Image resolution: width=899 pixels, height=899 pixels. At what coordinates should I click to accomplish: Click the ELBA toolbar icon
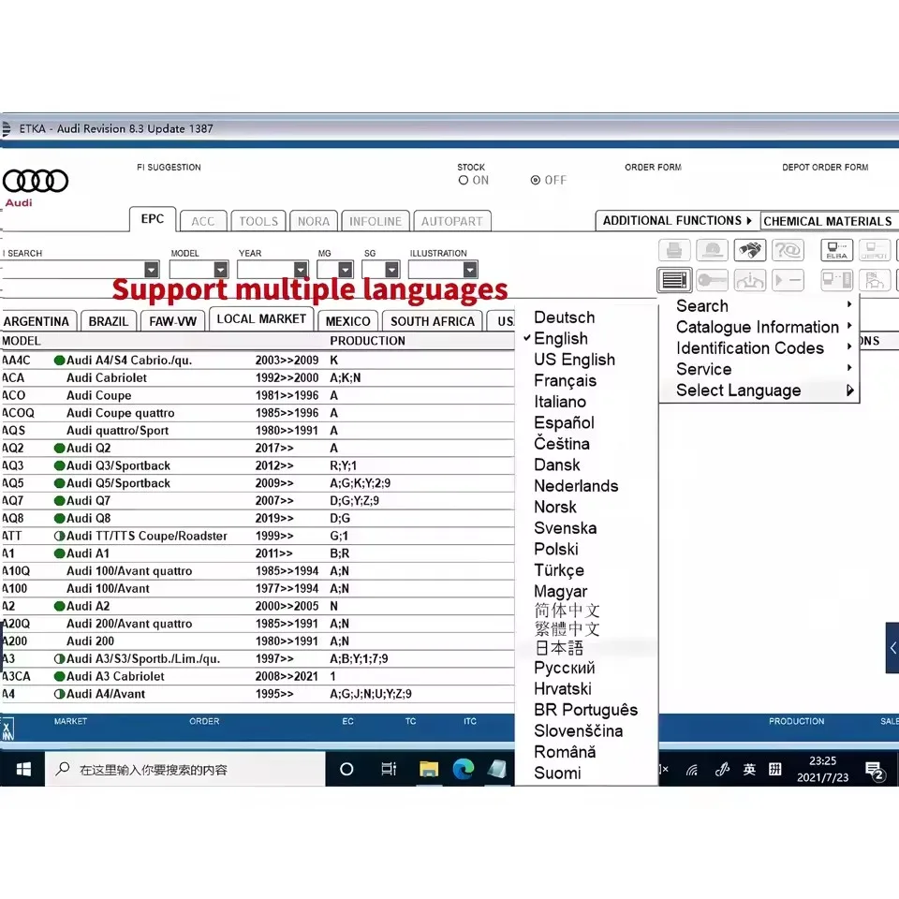click(836, 251)
